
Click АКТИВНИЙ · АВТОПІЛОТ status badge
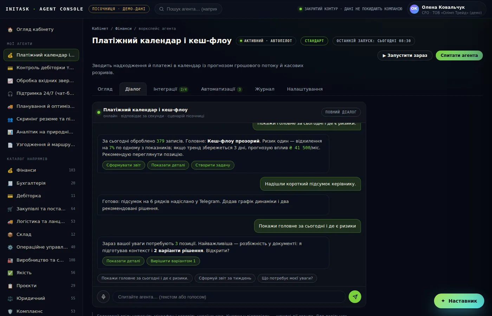[x=266, y=41]
